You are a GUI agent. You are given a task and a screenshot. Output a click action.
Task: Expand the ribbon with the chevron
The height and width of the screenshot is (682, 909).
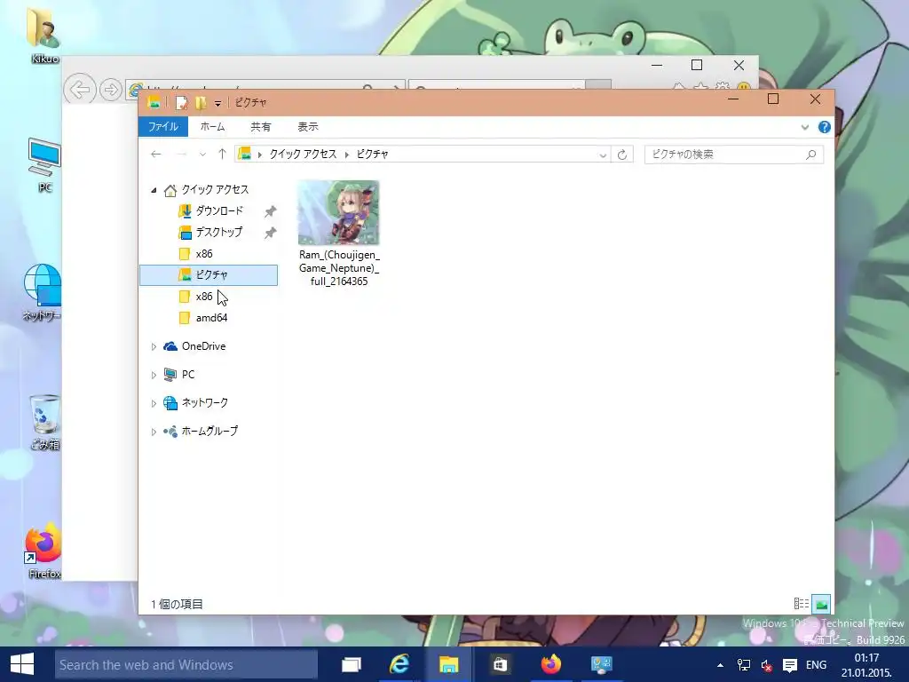coord(804,127)
